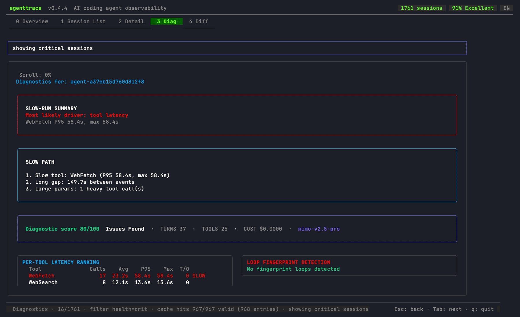Viewport: 520px width, 317px height.
Task: Click the agenttrace app title
Action: tap(25, 8)
